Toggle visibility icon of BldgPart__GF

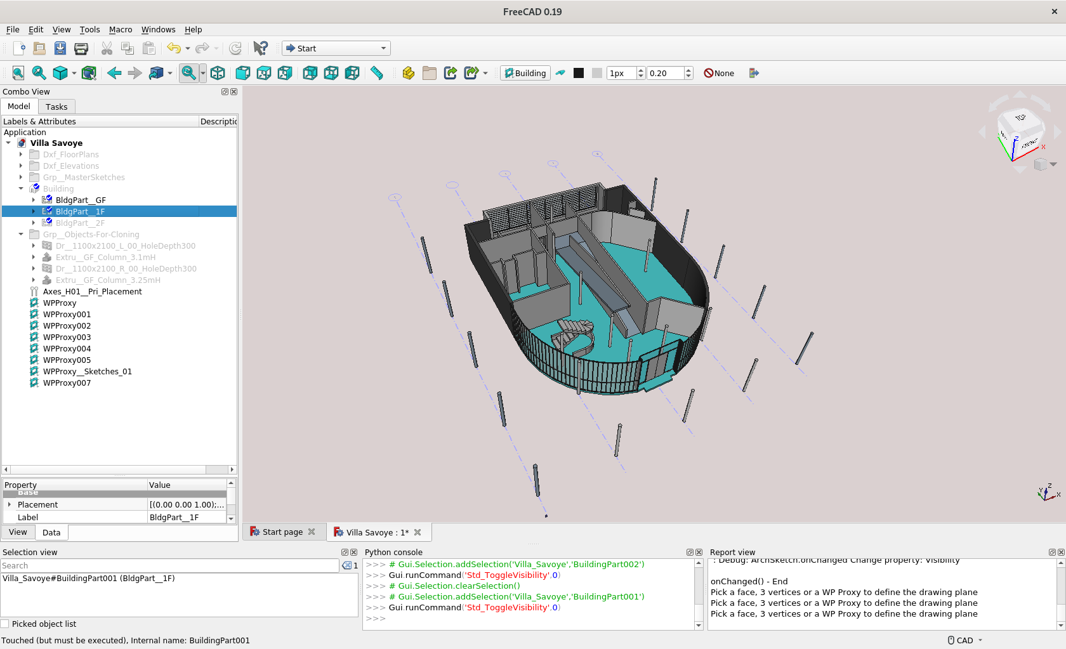[47, 200]
